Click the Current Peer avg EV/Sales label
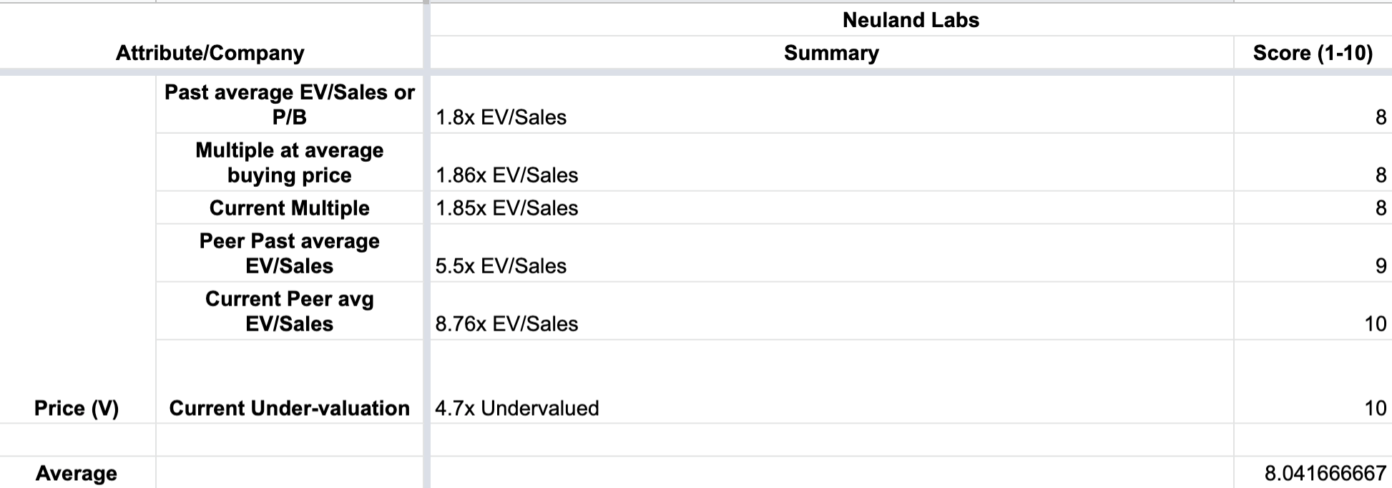1392x488 pixels. (289, 311)
